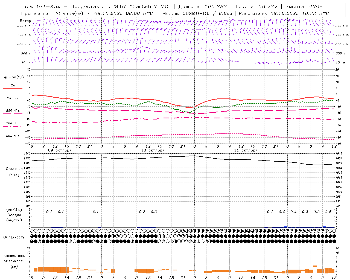The width and height of the screenshot is (350, 280).
Task: Click the '11 октября' date label
Action: [246, 150]
